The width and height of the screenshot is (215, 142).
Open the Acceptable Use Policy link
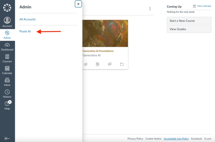(x=176, y=139)
